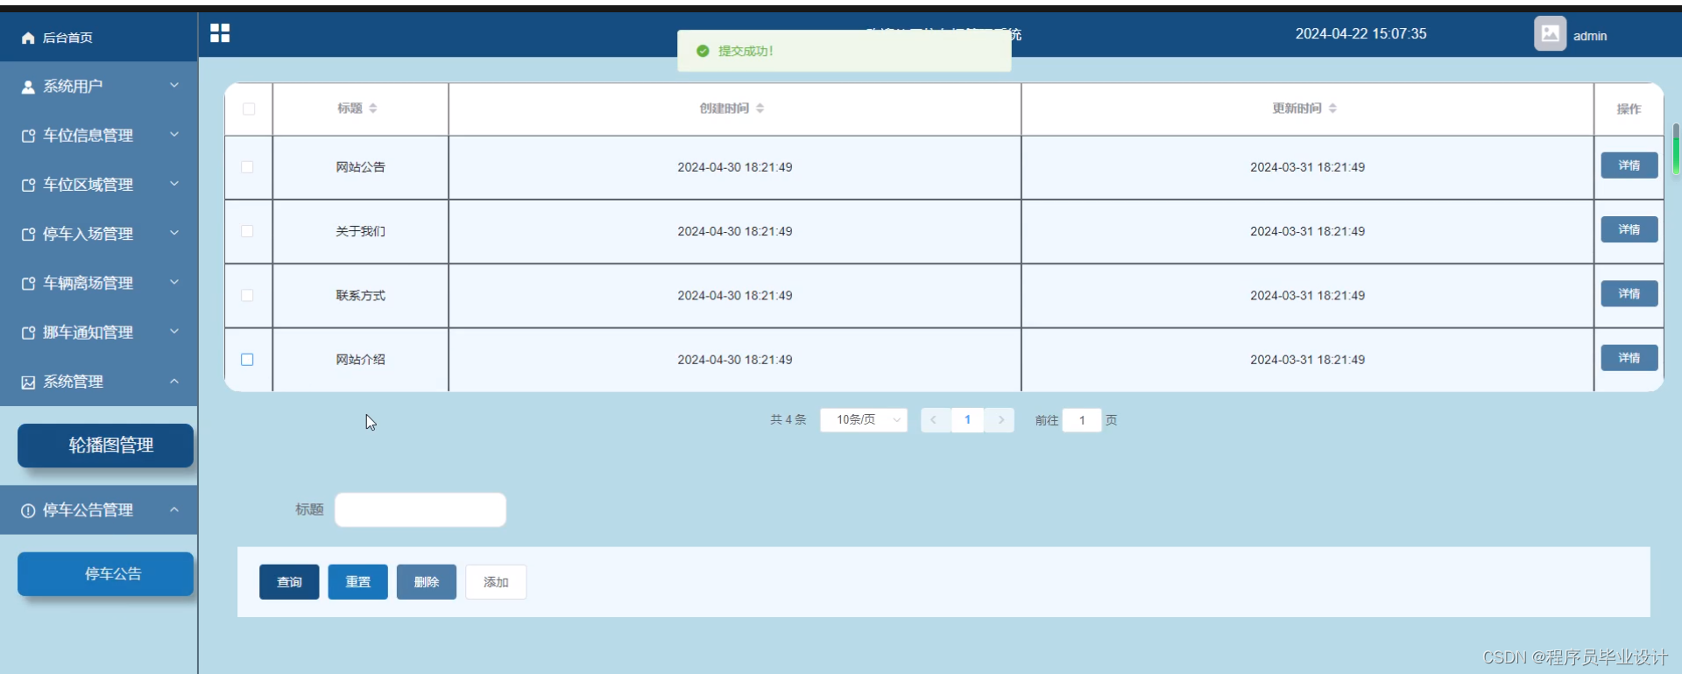Viewport: 1682px width, 674px height.
Task: Click the 查询 search button
Action: (x=289, y=582)
